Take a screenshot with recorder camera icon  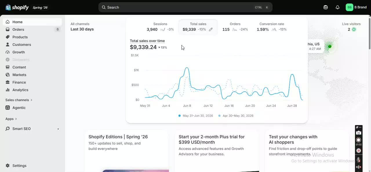[x=359, y=133]
